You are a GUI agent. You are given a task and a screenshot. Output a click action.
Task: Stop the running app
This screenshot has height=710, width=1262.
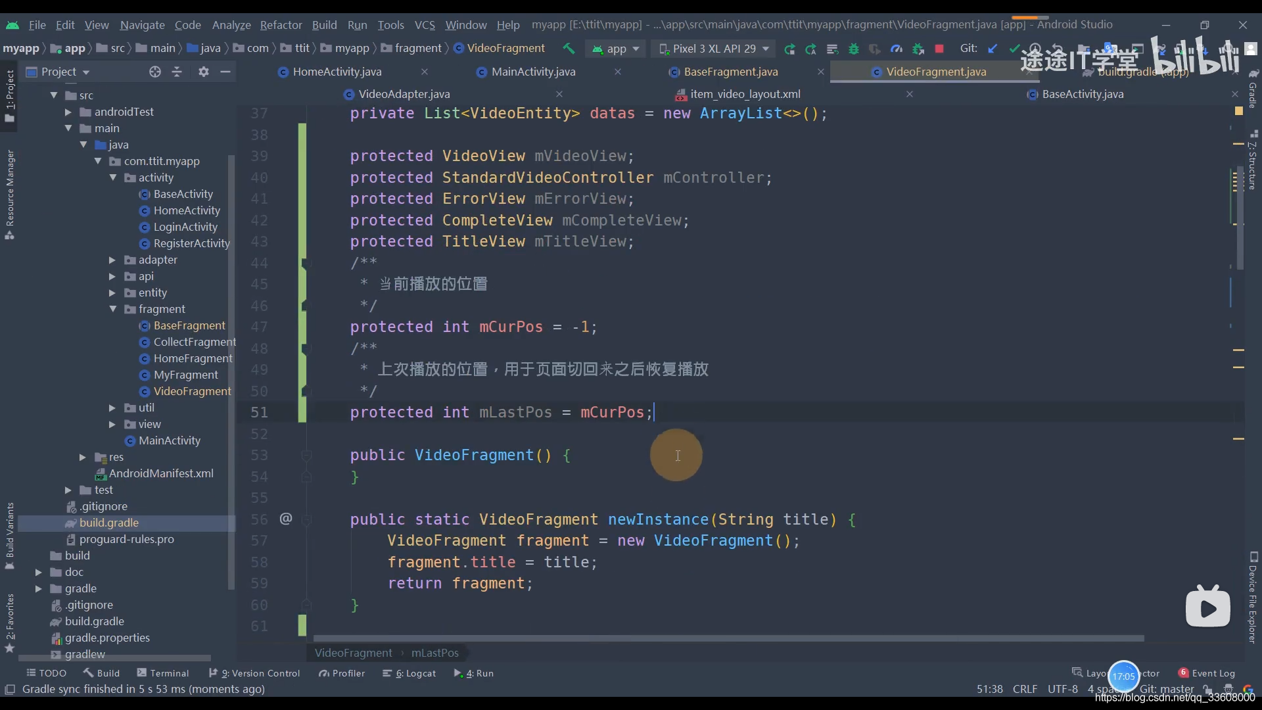coord(939,49)
